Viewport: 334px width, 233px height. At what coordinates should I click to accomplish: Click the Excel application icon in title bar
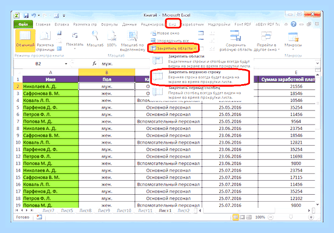coord(17,16)
